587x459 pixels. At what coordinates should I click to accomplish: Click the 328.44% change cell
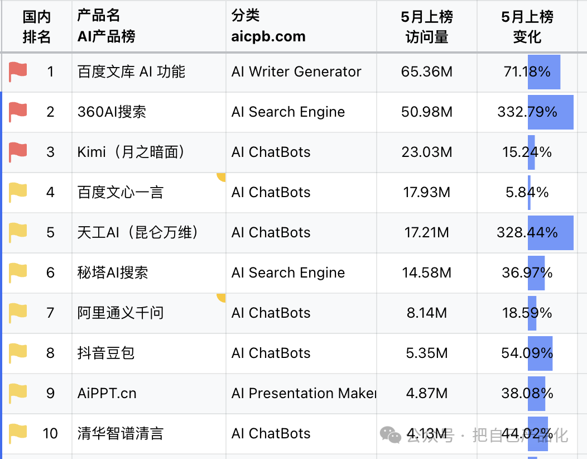[527, 233]
